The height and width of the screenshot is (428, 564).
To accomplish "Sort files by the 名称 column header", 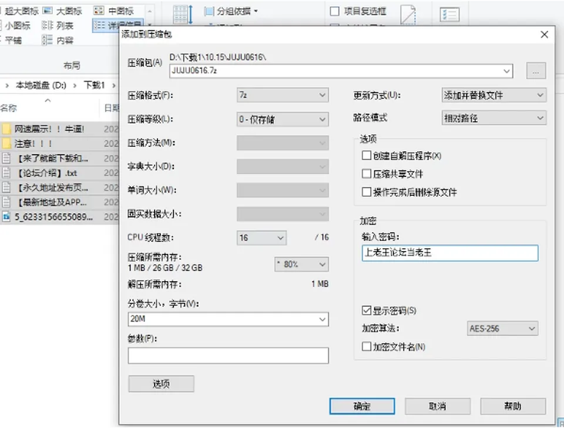I will click(x=9, y=108).
